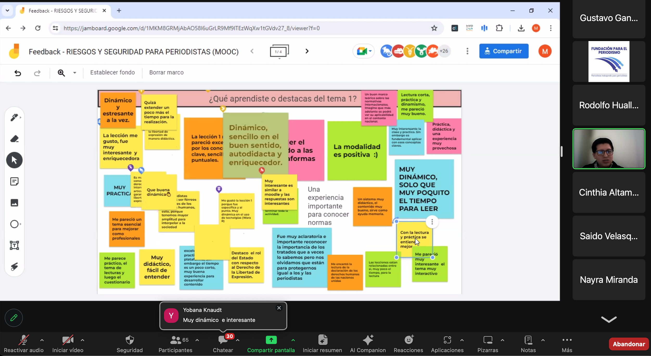Click the Add image tool

[x=14, y=203]
